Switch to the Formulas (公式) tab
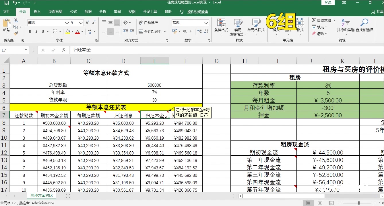This screenshot has height=206, width=384. [73, 12]
